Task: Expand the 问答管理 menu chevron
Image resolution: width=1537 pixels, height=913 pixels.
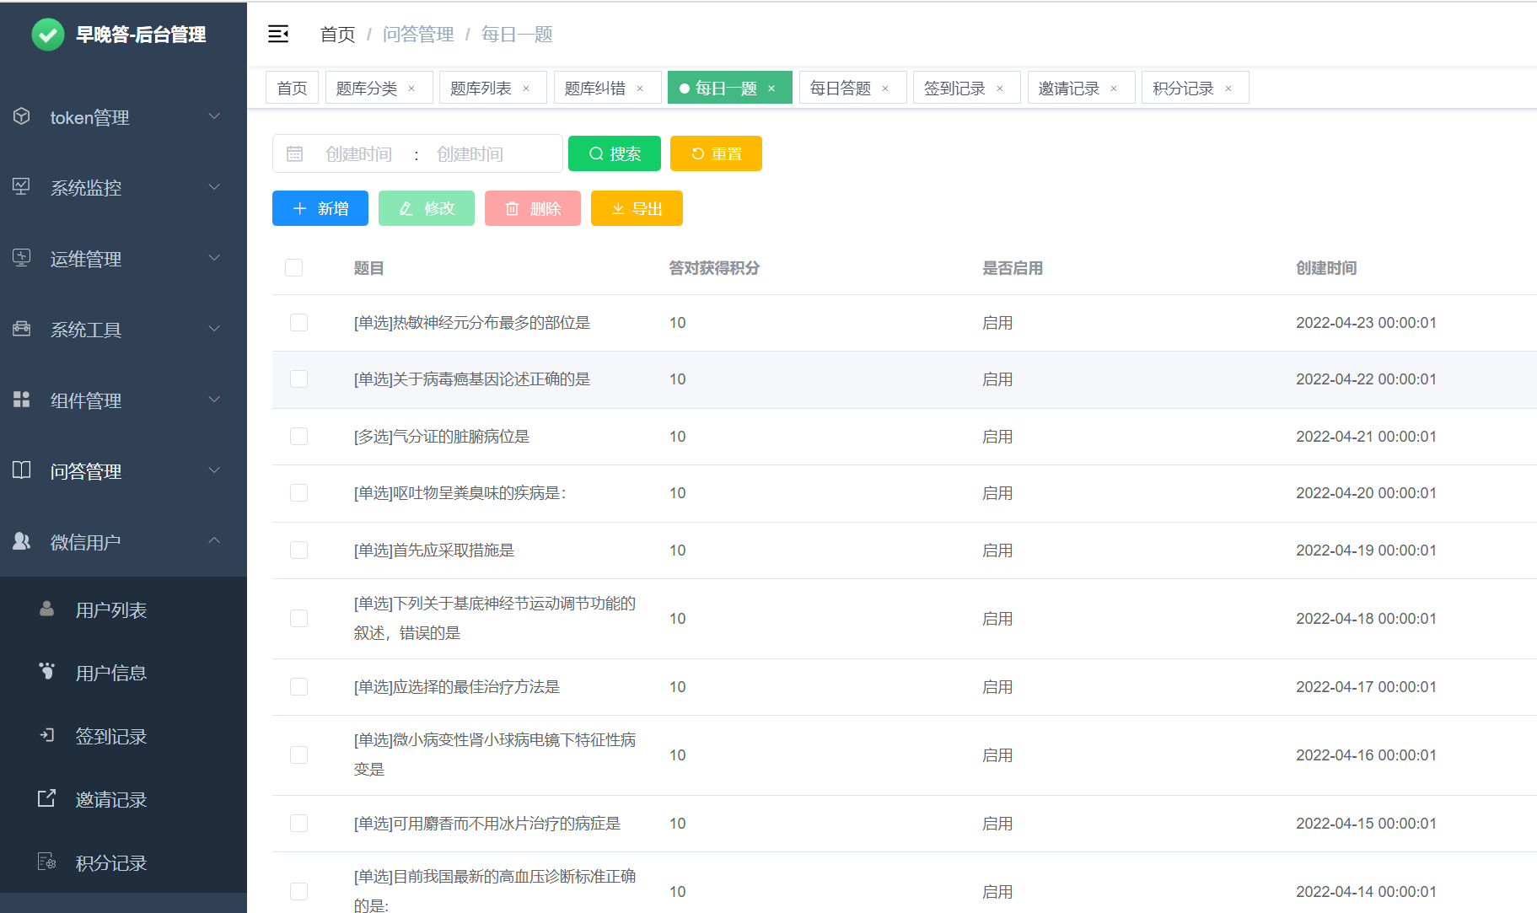Action: coord(215,471)
